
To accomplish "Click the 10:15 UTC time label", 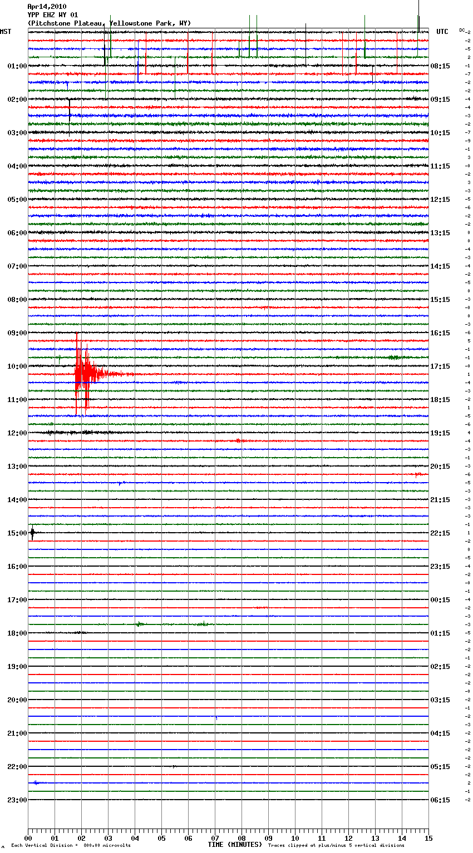I will [x=440, y=133].
